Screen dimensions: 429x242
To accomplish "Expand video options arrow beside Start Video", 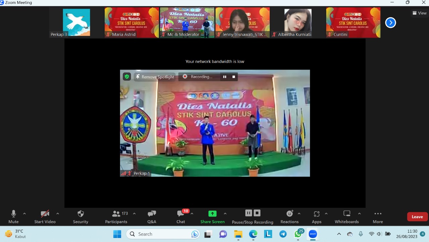I will (x=58, y=214).
